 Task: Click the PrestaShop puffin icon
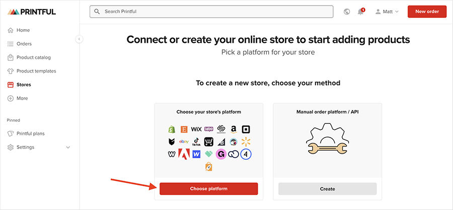[x=234, y=142]
